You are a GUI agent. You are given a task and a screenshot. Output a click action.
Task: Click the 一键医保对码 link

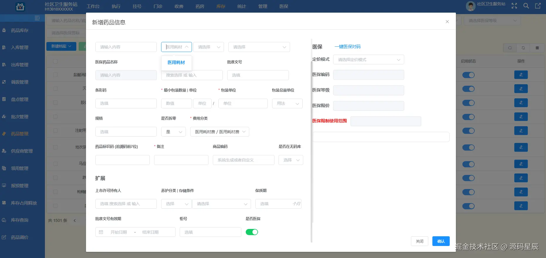(348, 47)
